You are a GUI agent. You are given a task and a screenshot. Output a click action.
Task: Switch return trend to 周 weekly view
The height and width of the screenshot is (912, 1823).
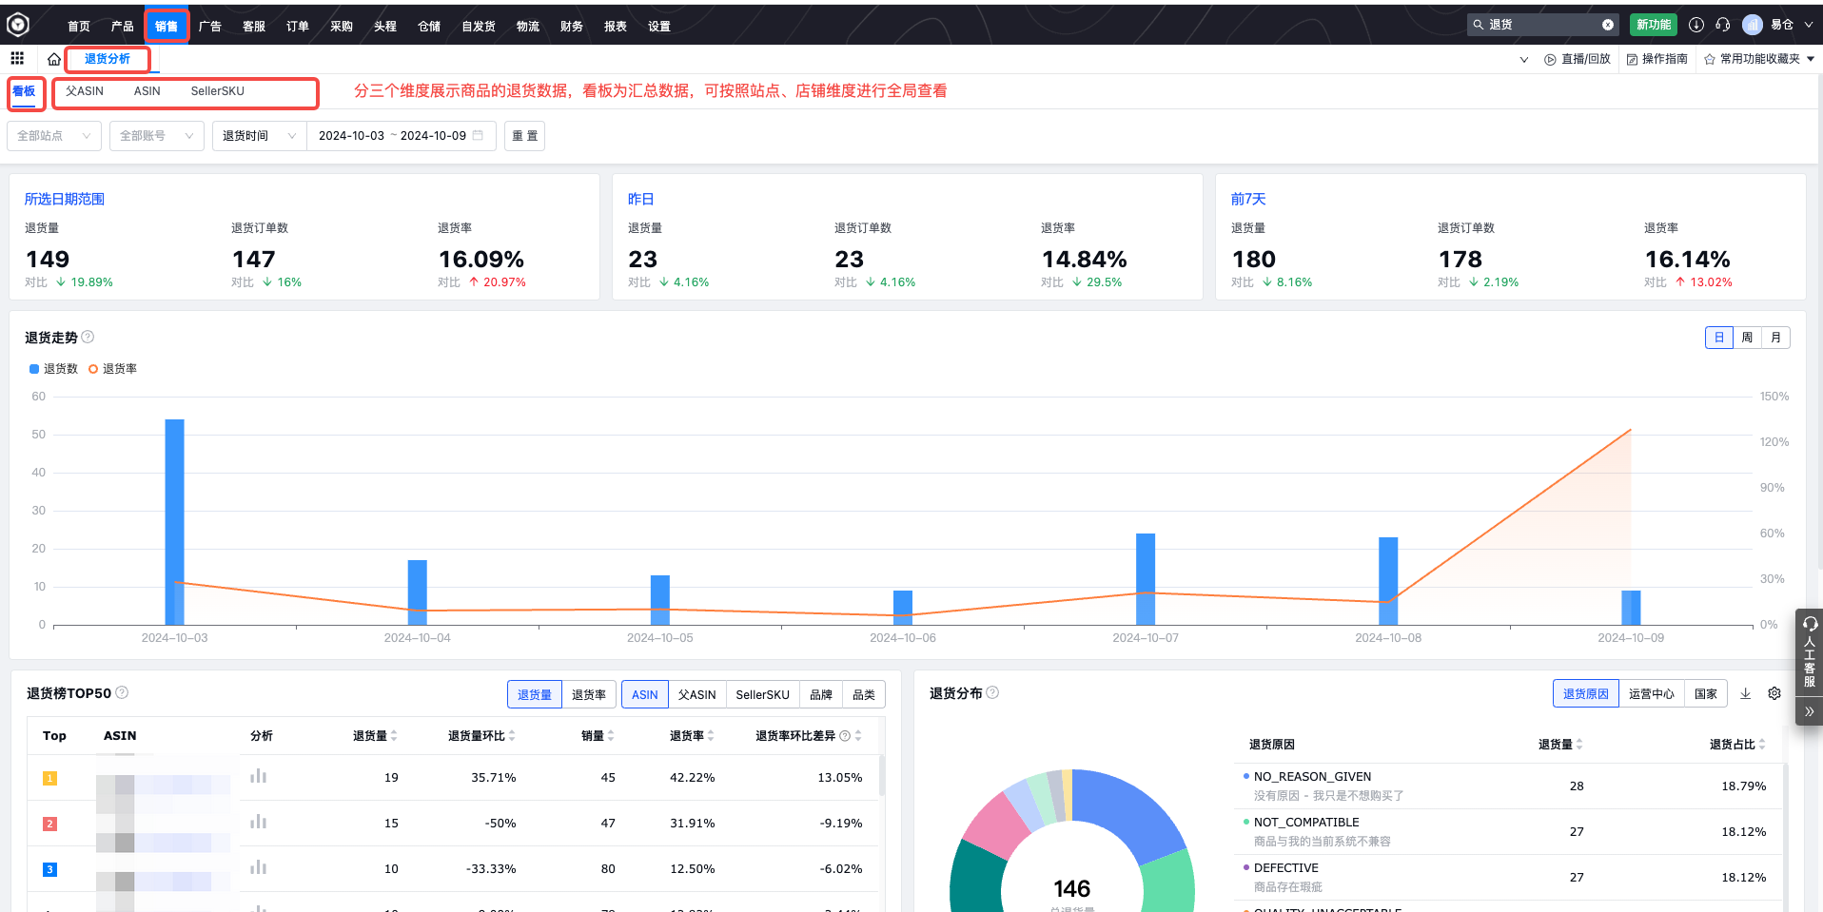[1747, 337]
